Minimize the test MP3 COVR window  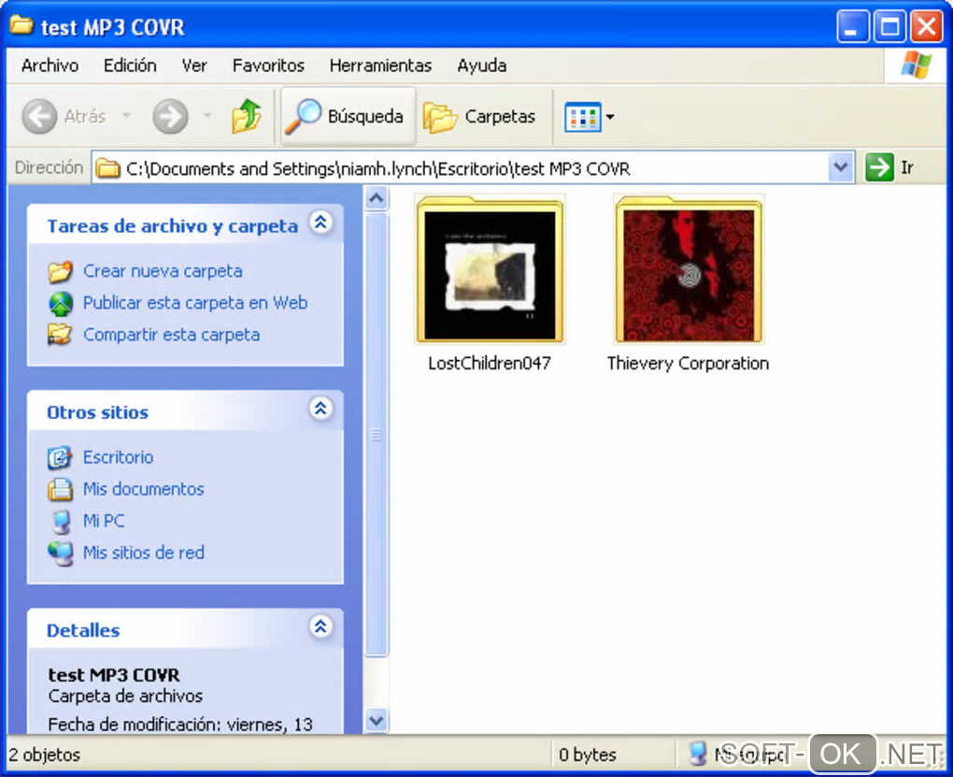pos(852,26)
